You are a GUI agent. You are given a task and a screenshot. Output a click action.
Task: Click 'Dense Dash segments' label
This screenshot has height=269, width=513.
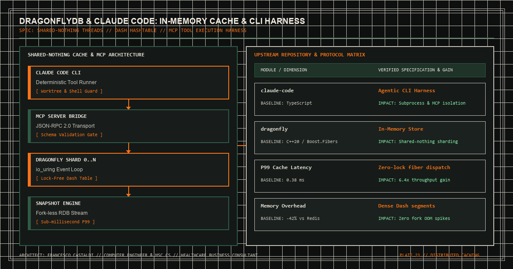pos(407,206)
